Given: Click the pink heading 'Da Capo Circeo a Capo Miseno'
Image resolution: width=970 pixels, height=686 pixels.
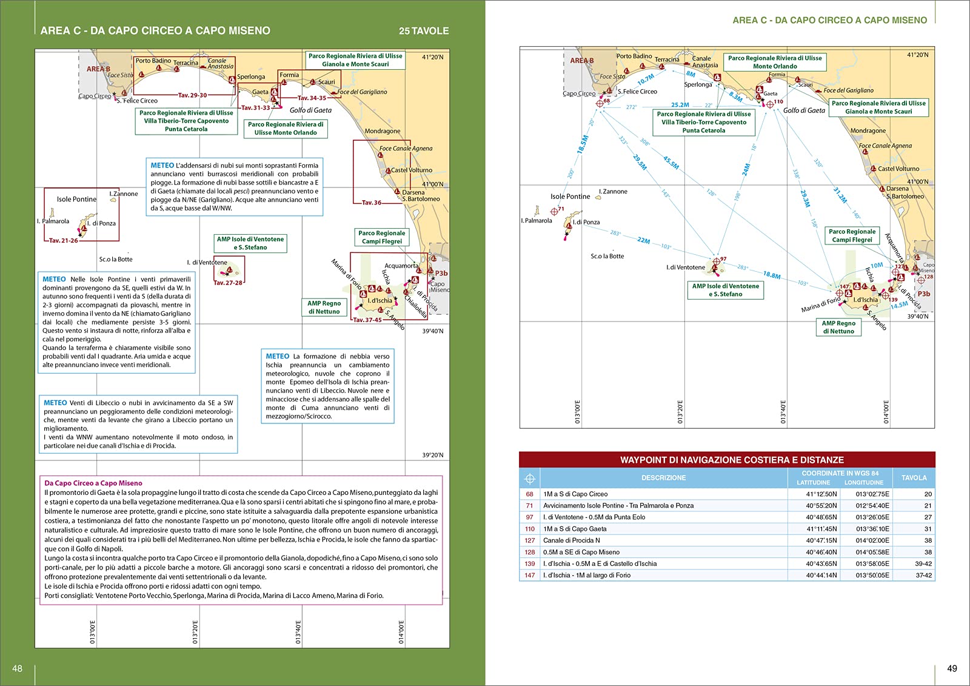Looking at the screenshot, I should (93, 483).
